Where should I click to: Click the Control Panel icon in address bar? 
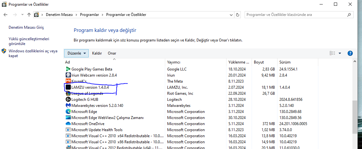coord(36,15)
